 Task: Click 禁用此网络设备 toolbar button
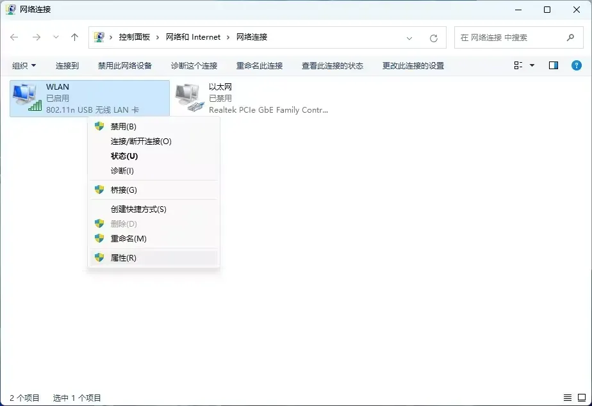click(x=125, y=66)
